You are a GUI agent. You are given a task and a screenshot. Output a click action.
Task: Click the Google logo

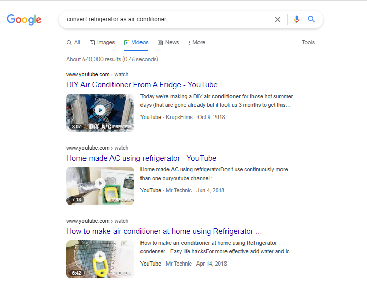tap(24, 20)
